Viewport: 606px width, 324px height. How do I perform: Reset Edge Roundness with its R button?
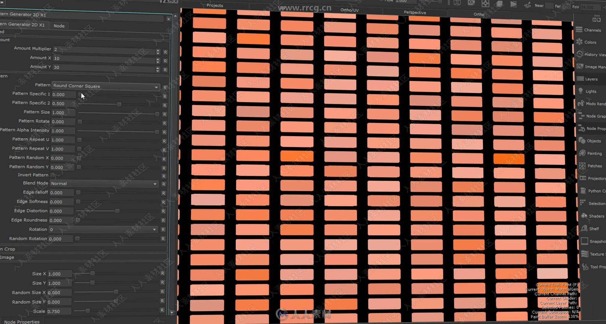click(x=163, y=220)
